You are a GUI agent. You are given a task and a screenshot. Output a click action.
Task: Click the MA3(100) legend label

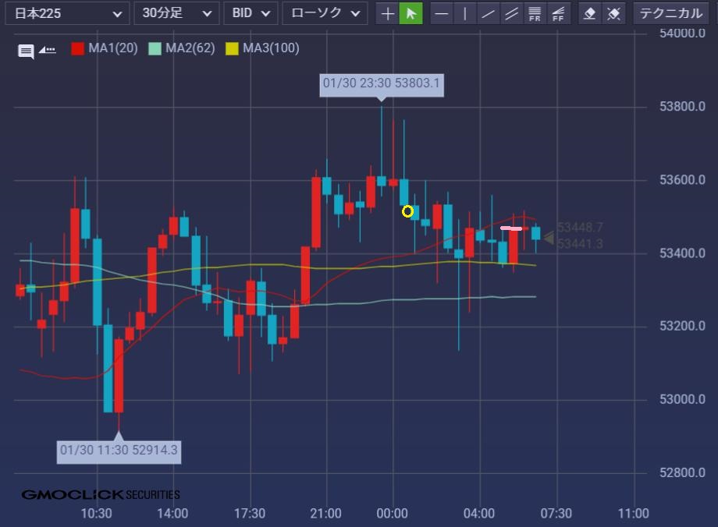270,48
